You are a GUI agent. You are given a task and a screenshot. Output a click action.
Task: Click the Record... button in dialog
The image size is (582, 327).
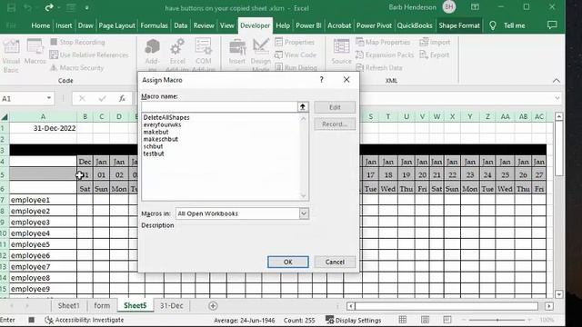335,124
